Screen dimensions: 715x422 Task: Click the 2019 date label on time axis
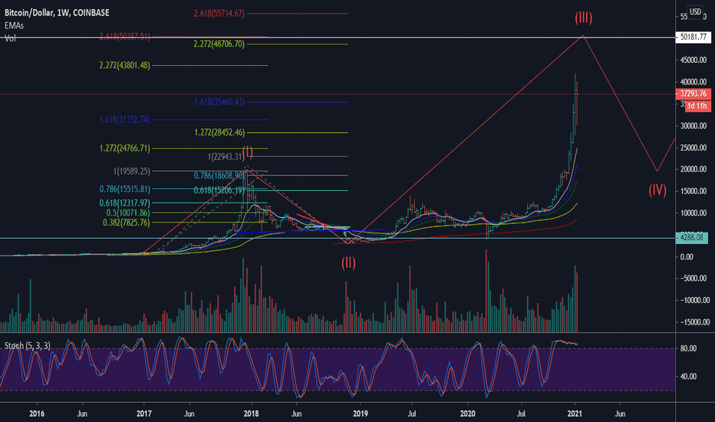[361, 414]
